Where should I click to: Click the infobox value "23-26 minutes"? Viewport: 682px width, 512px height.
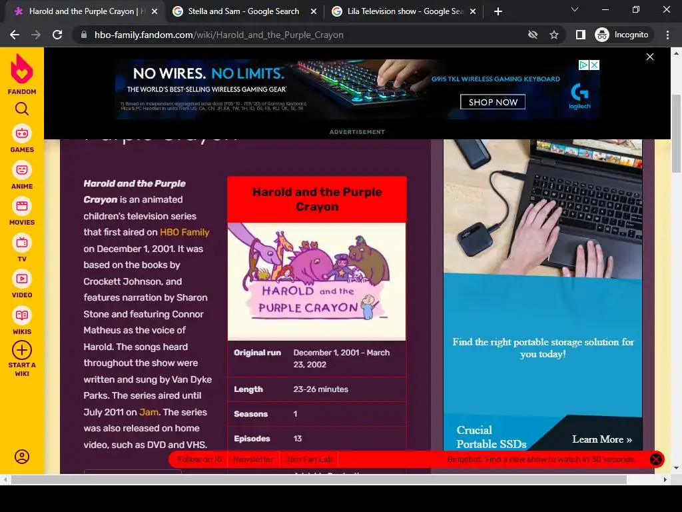coord(320,389)
